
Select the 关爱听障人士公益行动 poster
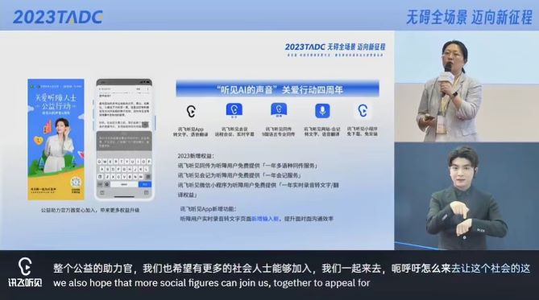[x=56, y=139]
